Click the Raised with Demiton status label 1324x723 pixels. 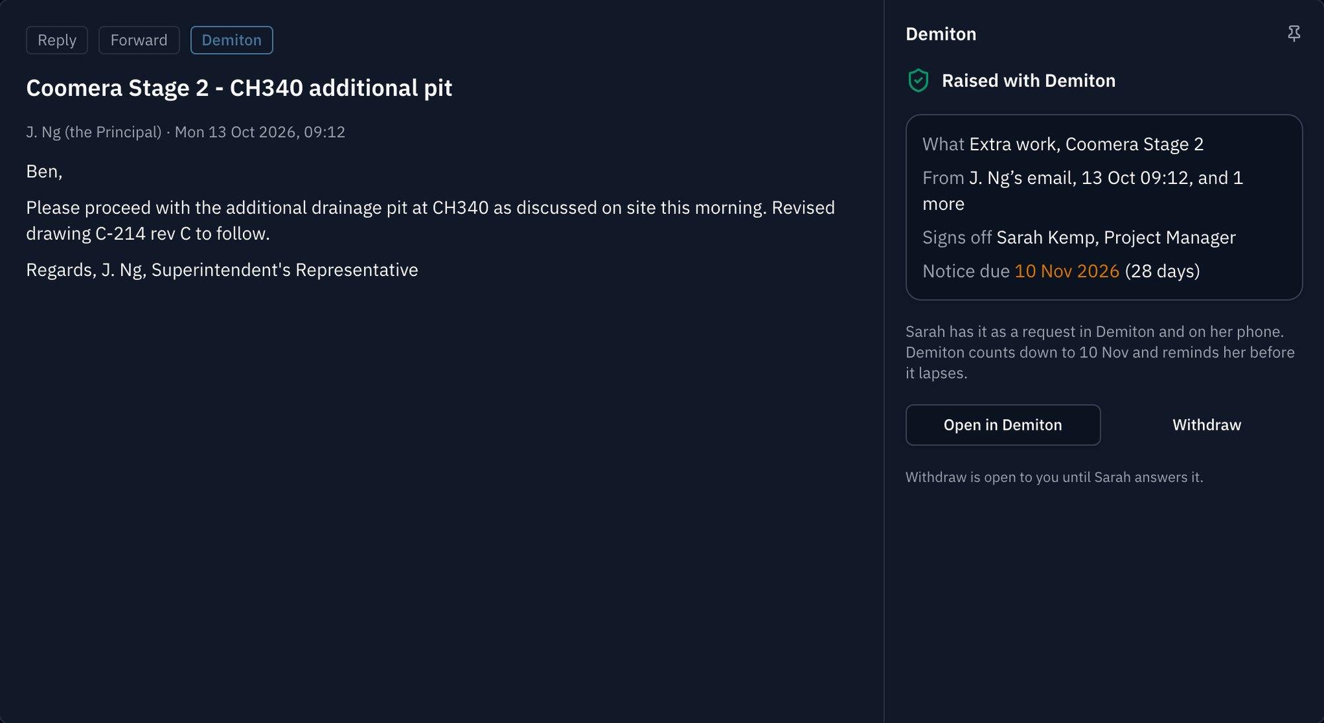(1028, 81)
